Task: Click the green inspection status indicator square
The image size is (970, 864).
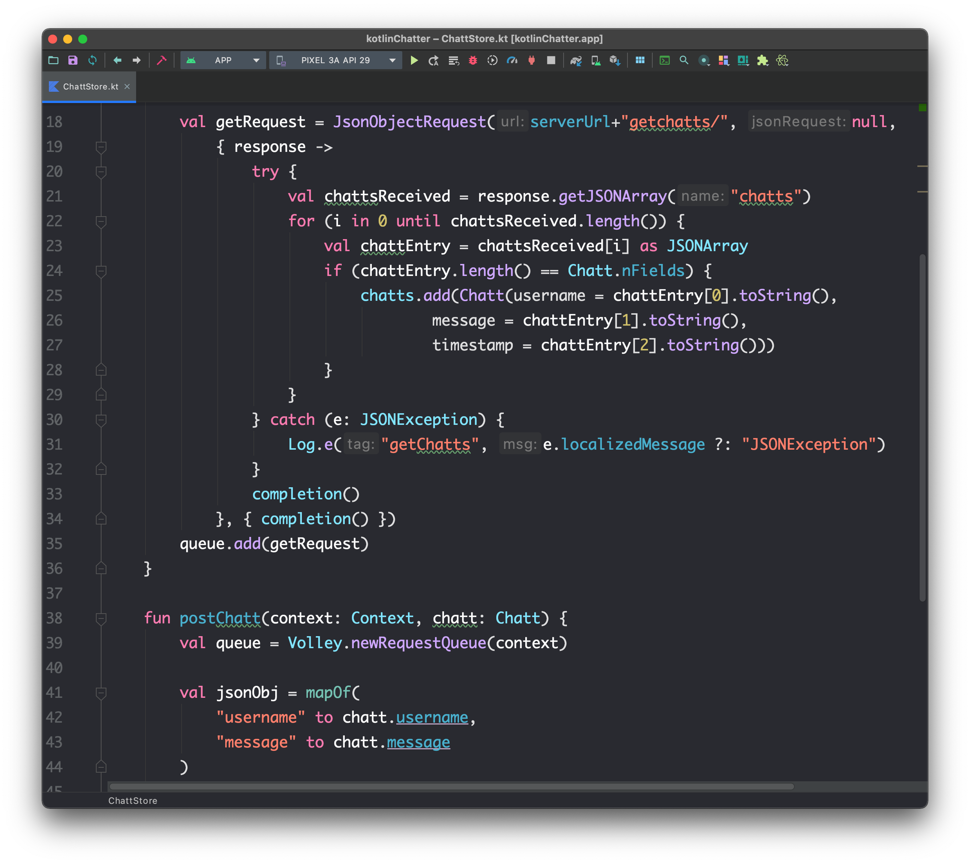Action: click(x=922, y=108)
